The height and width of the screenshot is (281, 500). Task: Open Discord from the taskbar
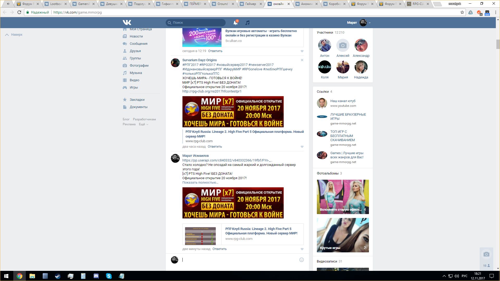click(x=96, y=276)
